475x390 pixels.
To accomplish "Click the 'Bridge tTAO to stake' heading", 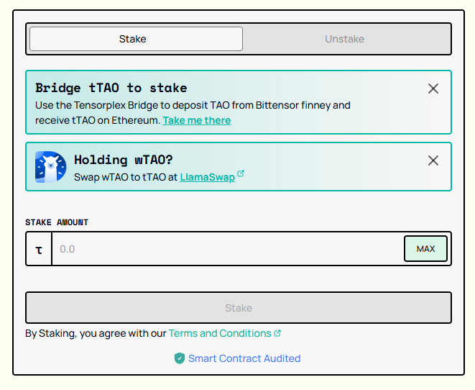I will (111, 88).
